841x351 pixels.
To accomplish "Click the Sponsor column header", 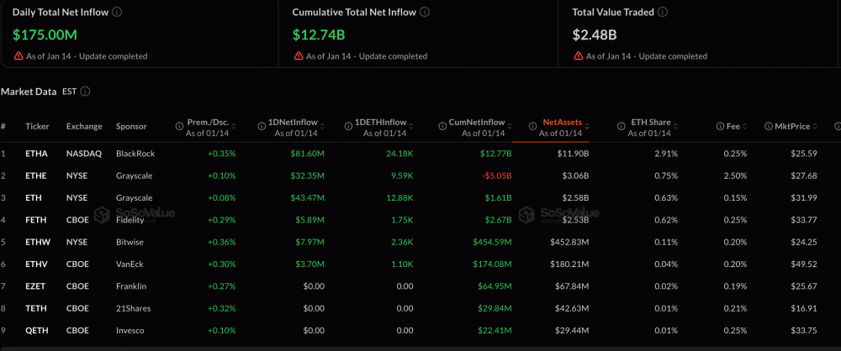I will click(x=131, y=126).
